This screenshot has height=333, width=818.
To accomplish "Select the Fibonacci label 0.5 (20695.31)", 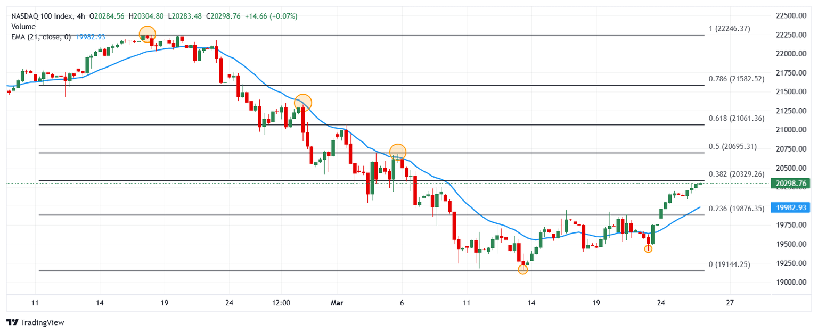I will (x=733, y=147).
